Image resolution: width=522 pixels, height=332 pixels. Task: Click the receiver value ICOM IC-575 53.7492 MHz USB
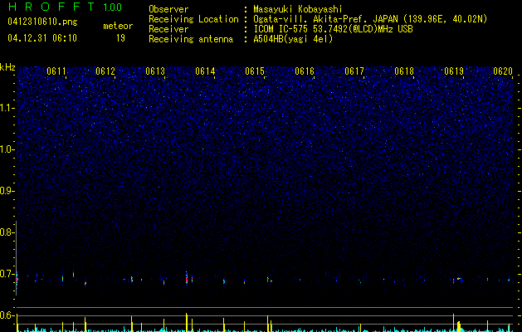(x=333, y=29)
